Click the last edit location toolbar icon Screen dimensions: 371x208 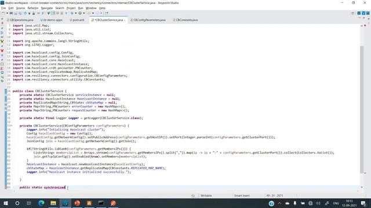click(x=107, y=13)
